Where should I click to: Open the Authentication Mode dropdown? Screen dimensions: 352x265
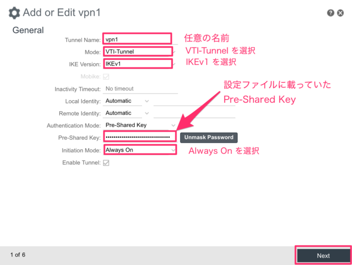click(x=139, y=125)
